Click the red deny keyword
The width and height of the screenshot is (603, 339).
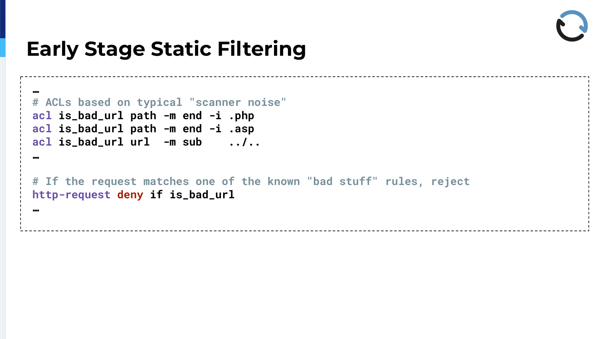tap(130, 195)
